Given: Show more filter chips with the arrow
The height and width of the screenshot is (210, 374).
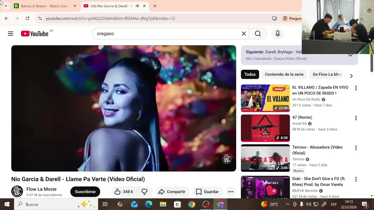Looking at the screenshot, I should [x=351, y=76].
